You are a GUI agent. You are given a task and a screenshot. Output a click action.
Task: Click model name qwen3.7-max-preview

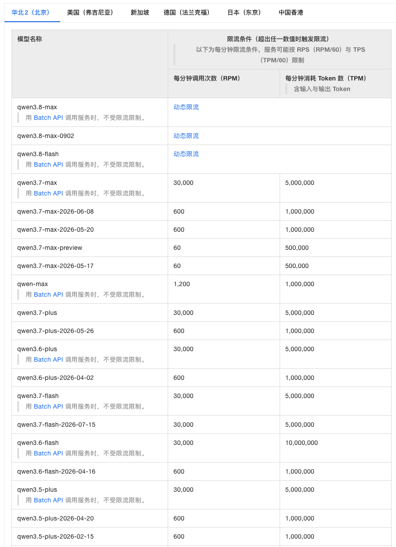tap(50, 248)
